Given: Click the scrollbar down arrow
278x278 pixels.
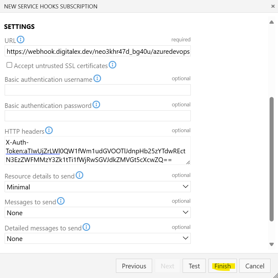Looking at the screenshot, I should [271, 244].
